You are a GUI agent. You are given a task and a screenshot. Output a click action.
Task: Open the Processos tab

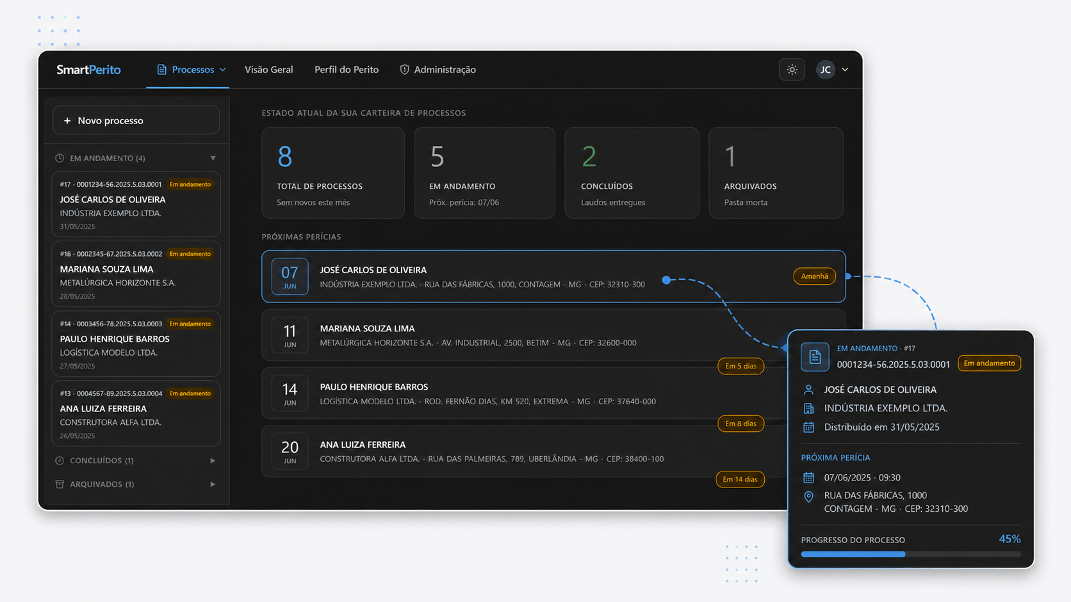(188, 70)
